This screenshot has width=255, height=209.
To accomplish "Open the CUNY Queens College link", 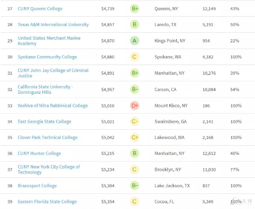I will [x=40, y=9].
